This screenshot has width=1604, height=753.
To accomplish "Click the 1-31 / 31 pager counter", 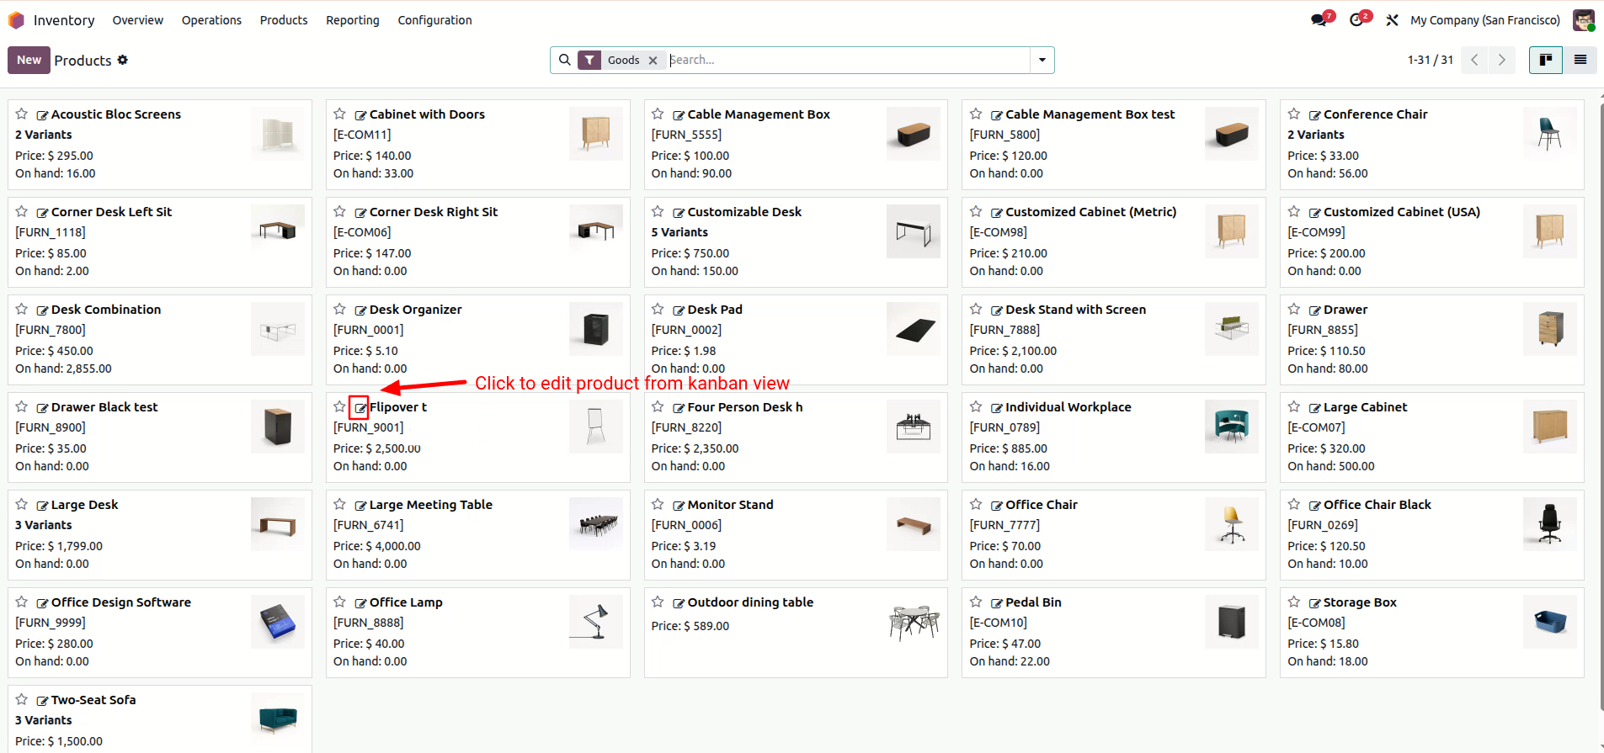I will [x=1431, y=60].
